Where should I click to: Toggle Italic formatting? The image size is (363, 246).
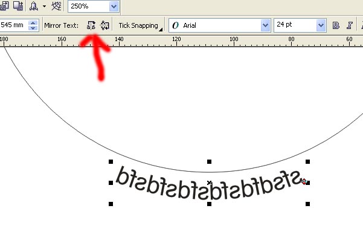tap(350, 25)
